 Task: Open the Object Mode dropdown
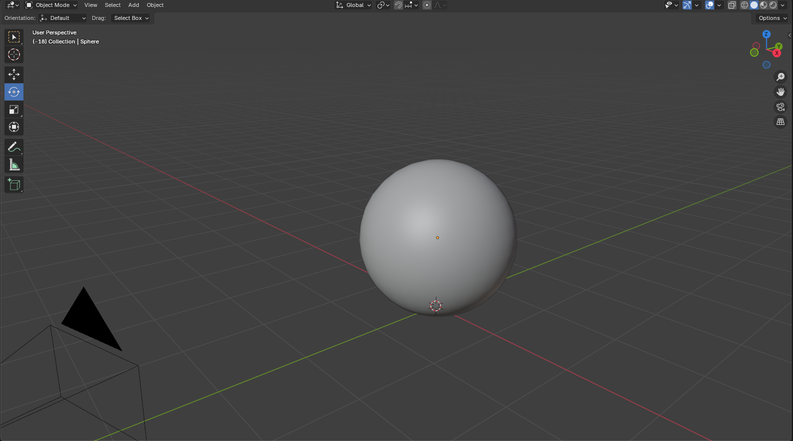pyautogui.click(x=51, y=5)
